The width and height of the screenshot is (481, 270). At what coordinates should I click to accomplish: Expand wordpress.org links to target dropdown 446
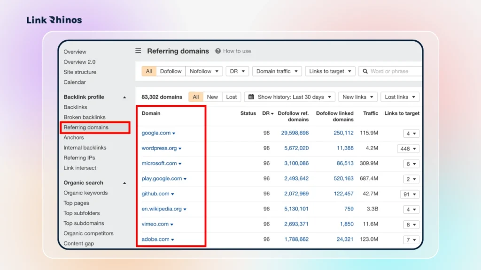[408, 149]
